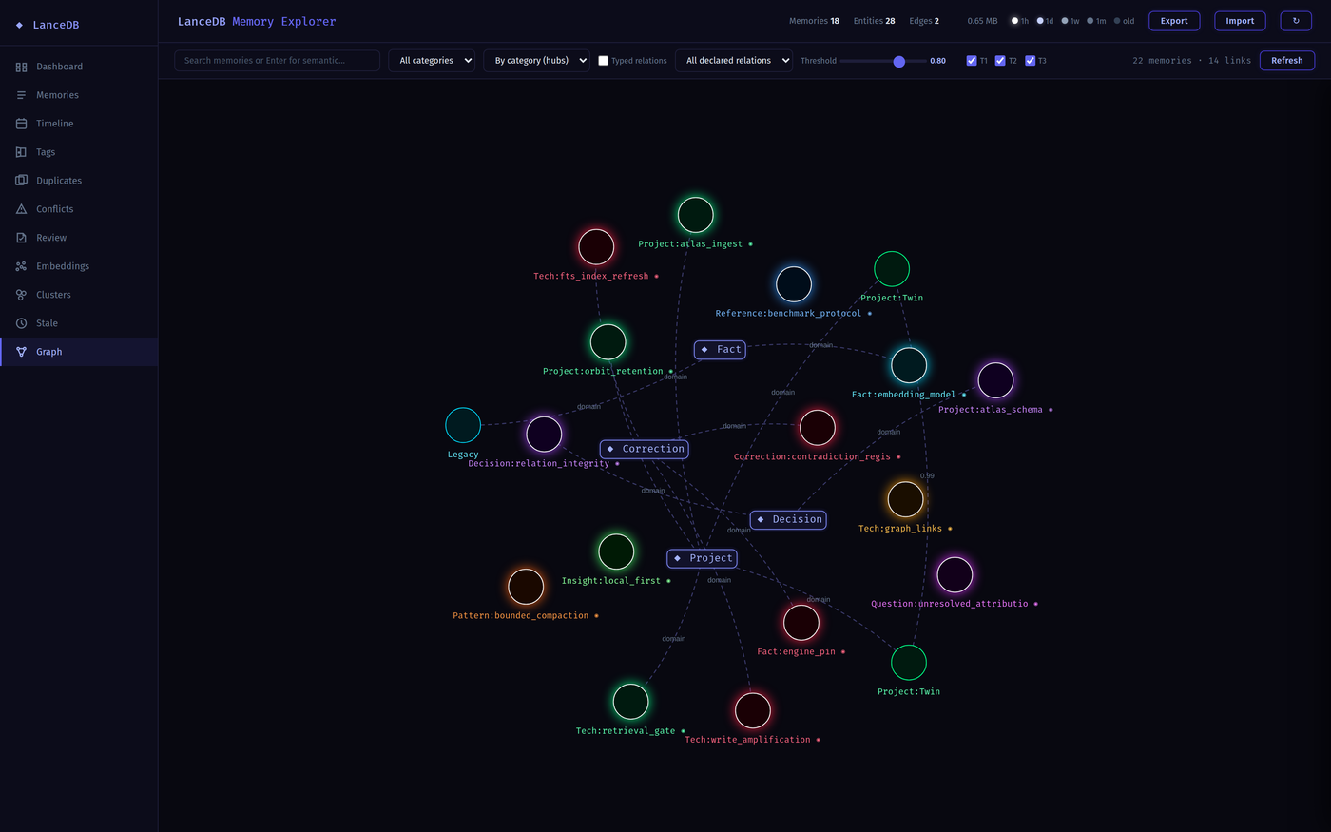Click the Threshold slider handle
Screen dimensions: 1331x832
click(898, 61)
